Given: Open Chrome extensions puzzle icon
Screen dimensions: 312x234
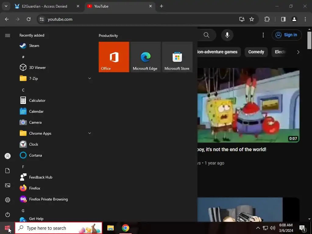Looking at the screenshot, I should point(267,19).
